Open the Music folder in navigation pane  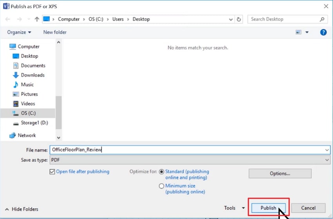point(24,84)
